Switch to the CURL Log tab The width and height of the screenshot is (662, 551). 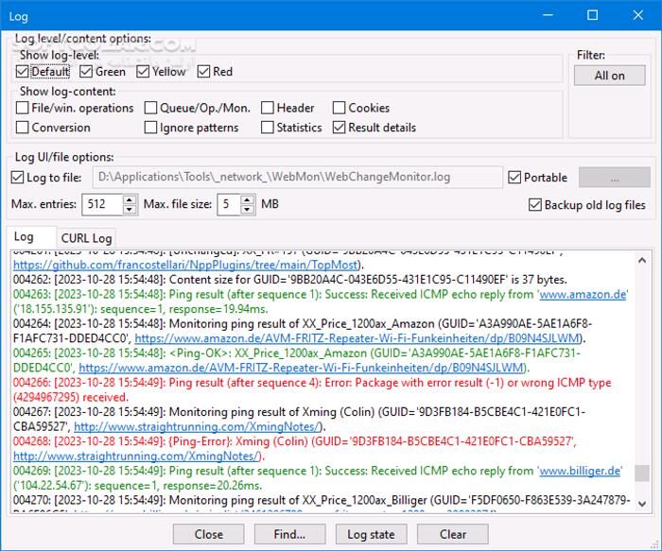click(x=86, y=238)
